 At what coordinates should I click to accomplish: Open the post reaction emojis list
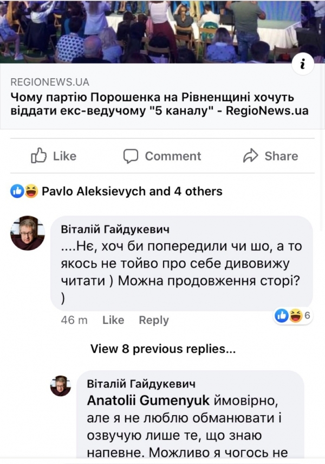click(x=24, y=191)
